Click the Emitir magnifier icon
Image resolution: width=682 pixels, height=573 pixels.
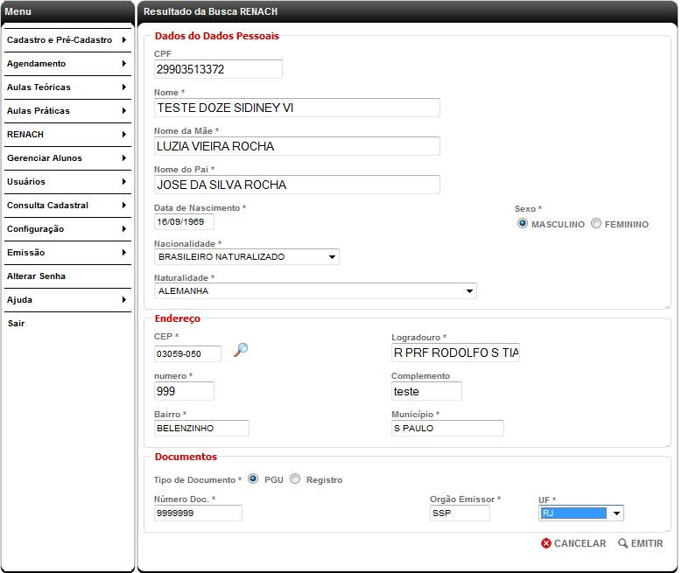pyautogui.click(x=623, y=543)
